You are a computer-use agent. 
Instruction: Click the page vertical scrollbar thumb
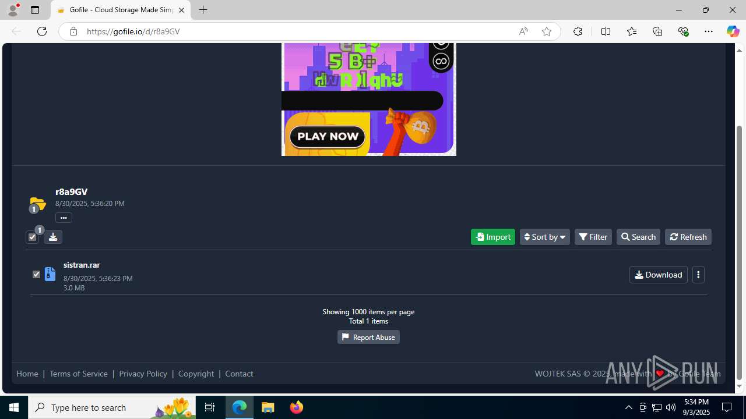[x=740, y=253]
